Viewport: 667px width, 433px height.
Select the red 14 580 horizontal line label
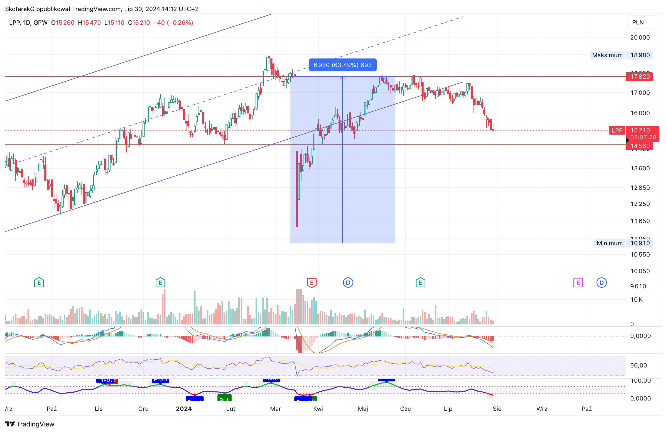tap(639, 146)
